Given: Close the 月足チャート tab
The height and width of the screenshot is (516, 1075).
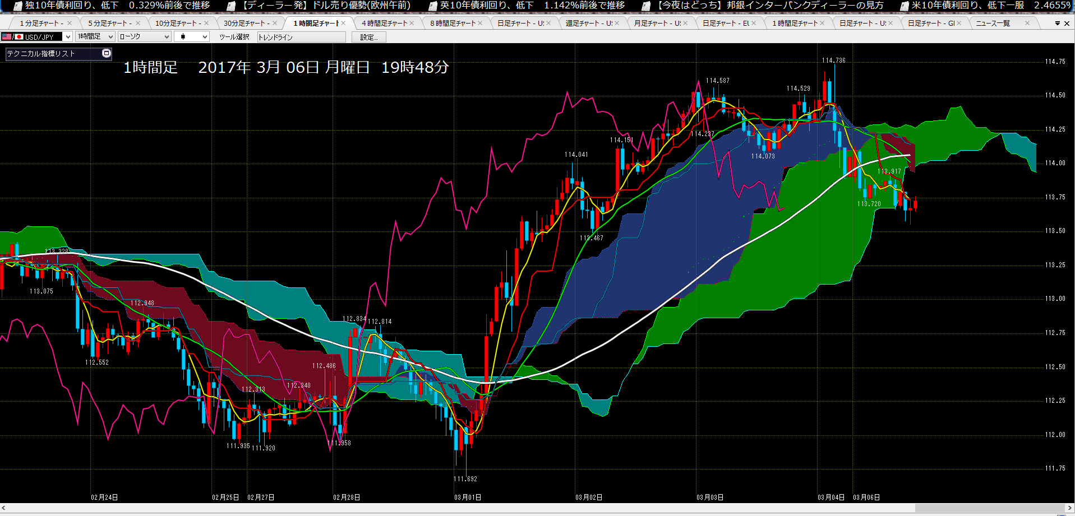Looking at the screenshot, I should click(x=685, y=24).
